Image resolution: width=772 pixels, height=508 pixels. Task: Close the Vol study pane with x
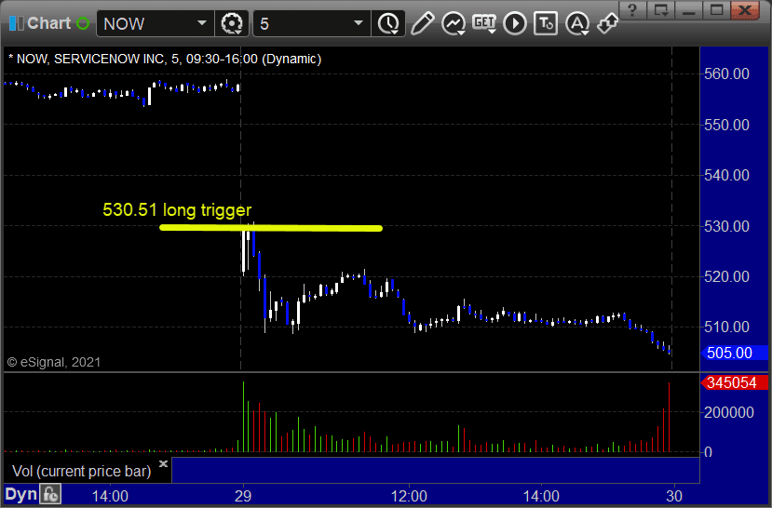click(164, 463)
